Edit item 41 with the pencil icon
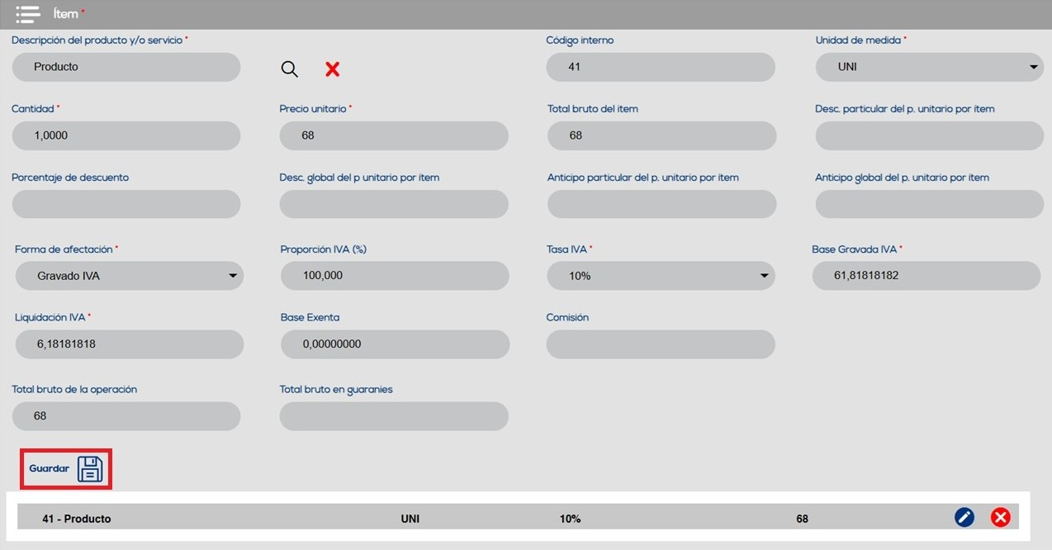This screenshot has height=550, width=1052. coord(964,518)
